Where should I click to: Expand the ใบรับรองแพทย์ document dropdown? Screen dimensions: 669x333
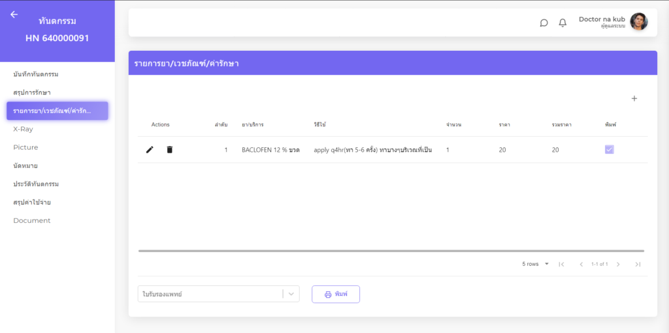(x=291, y=294)
